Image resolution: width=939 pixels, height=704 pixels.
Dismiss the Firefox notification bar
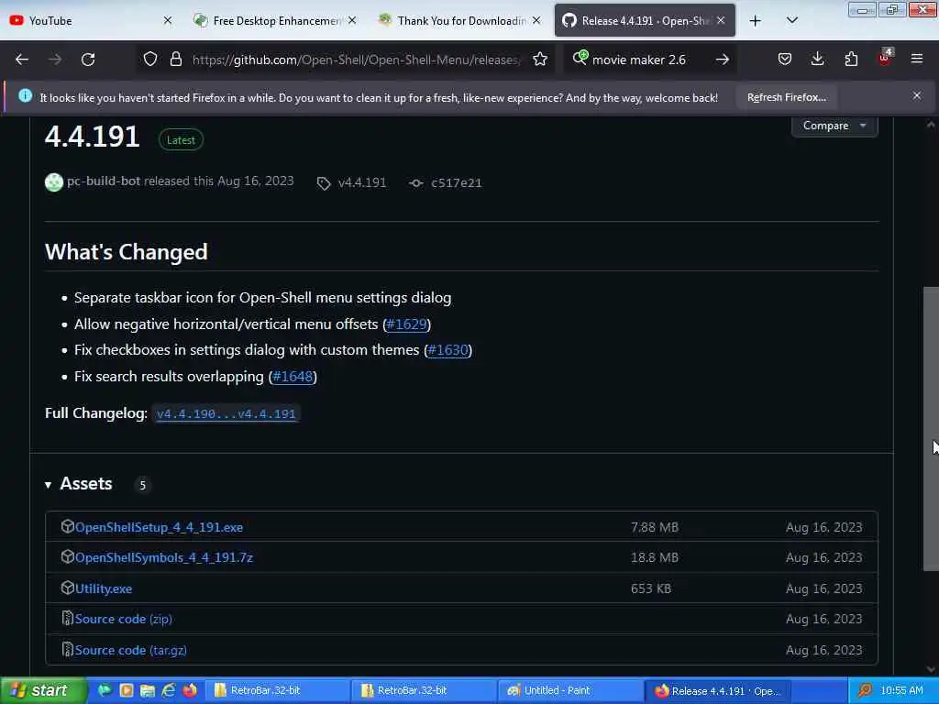[x=916, y=95]
